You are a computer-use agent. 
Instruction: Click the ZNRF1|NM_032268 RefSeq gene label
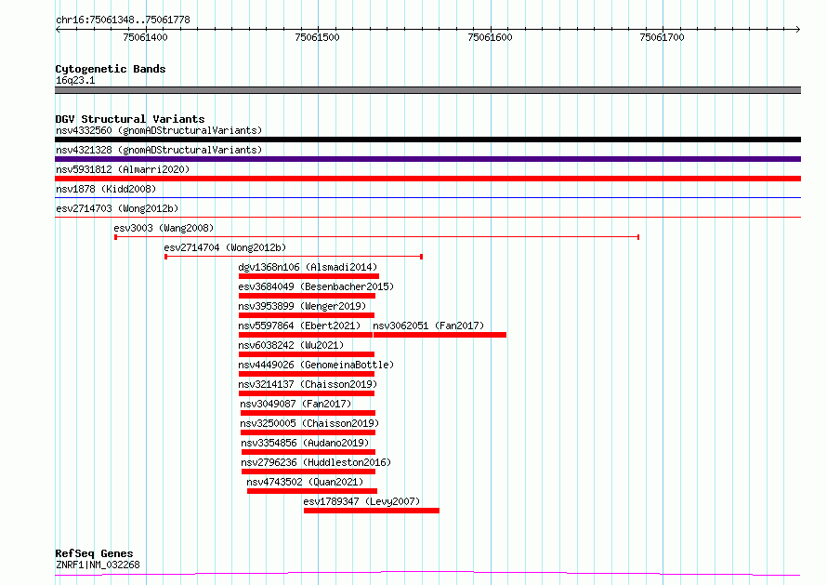98,565
